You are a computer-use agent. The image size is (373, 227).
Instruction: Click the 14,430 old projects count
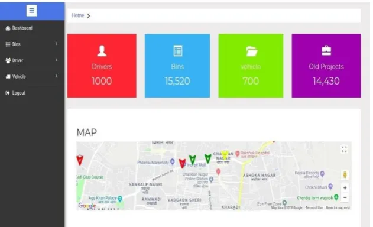pos(326,81)
